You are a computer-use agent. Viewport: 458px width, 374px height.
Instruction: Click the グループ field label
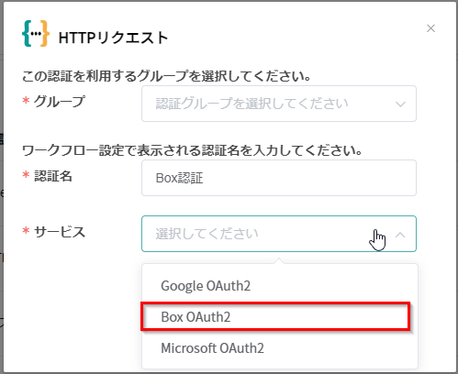pyautogui.click(x=60, y=101)
